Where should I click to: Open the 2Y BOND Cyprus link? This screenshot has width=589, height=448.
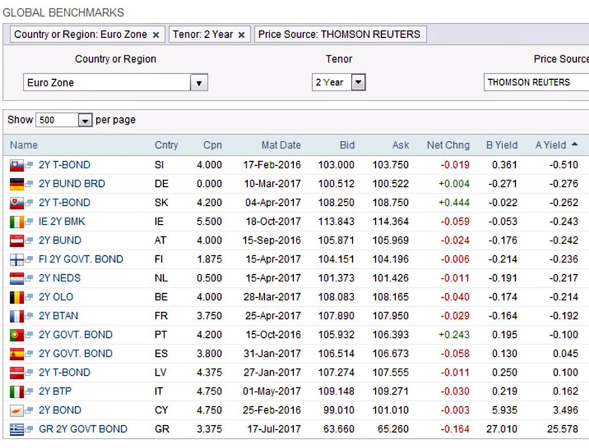tap(60, 411)
